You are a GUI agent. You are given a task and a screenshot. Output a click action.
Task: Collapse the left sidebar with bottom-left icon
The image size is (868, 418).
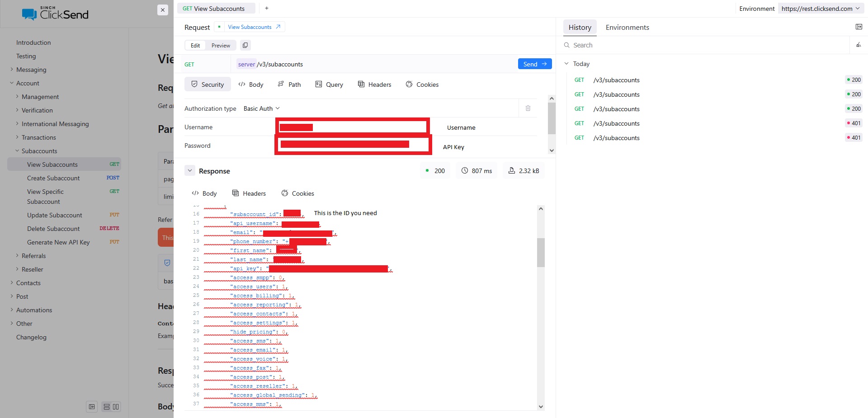91,407
